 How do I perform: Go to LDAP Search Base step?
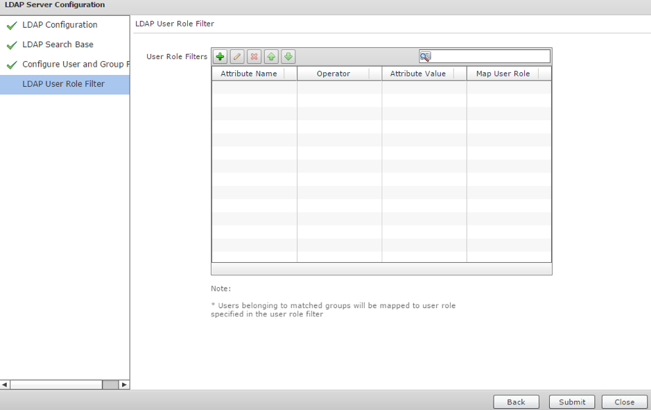pyautogui.click(x=58, y=44)
